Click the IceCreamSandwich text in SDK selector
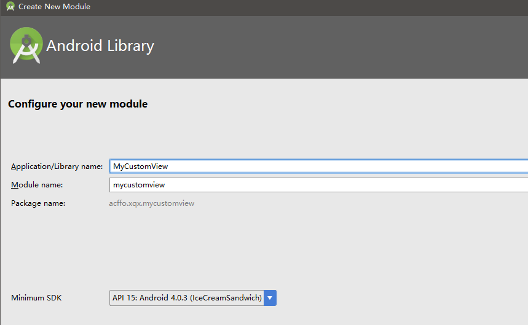The height and width of the screenshot is (325, 528). 226,298
